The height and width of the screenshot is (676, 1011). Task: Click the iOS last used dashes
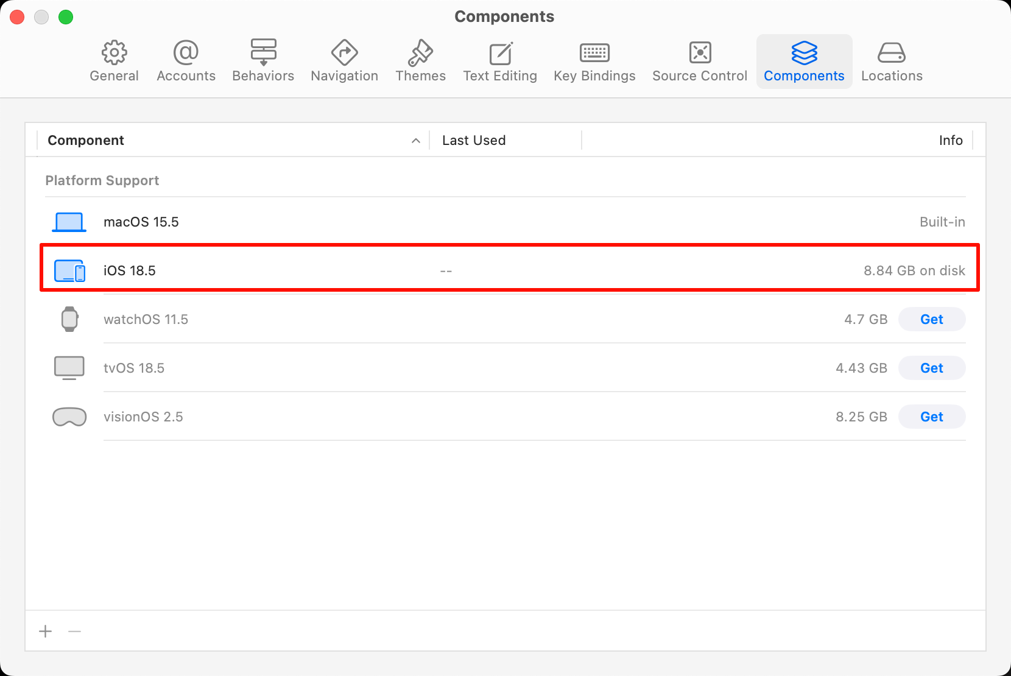coord(446,271)
